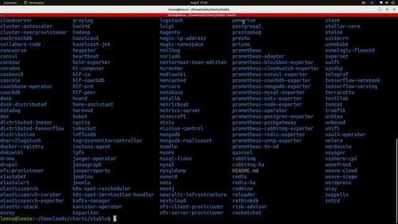Click rabbitmq-ha entry
Screen dimensions: 398x224
coord(248,164)
